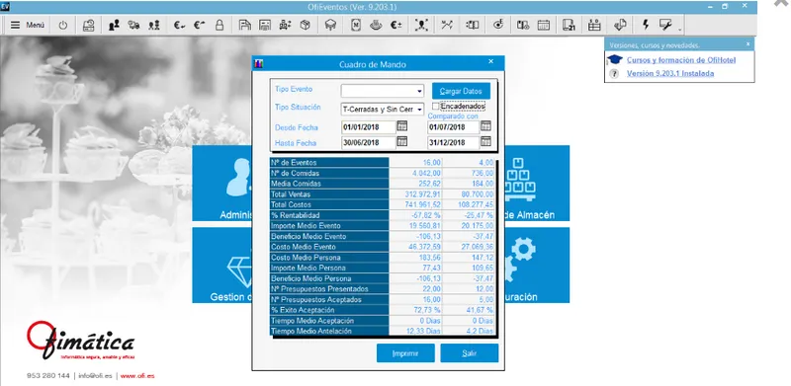Open the table furniture icon
The image size is (791, 386).
(x=330, y=25)
